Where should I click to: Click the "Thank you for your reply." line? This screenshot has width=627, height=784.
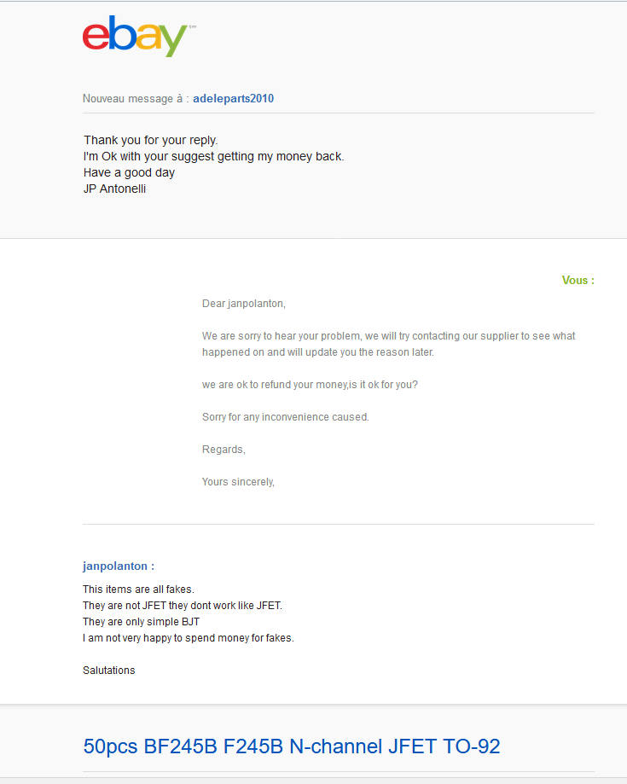(x=151, y=140)
